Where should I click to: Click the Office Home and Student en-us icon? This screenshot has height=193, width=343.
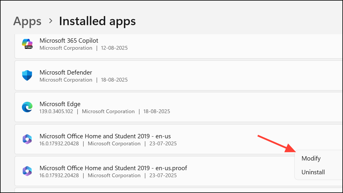pos(27,139)
